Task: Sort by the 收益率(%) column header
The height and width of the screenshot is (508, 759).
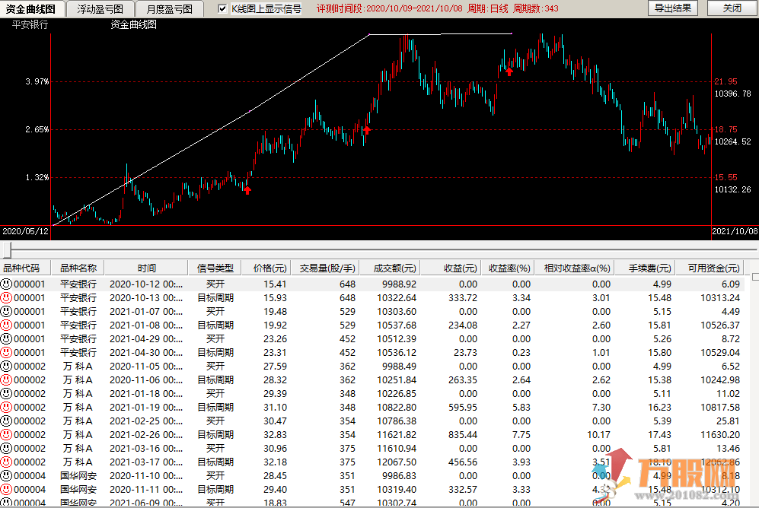Action: [508, 268]
